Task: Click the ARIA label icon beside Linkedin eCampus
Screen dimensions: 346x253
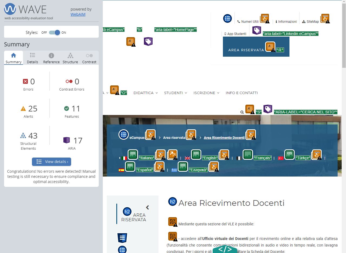Action: tap(257, 30)
